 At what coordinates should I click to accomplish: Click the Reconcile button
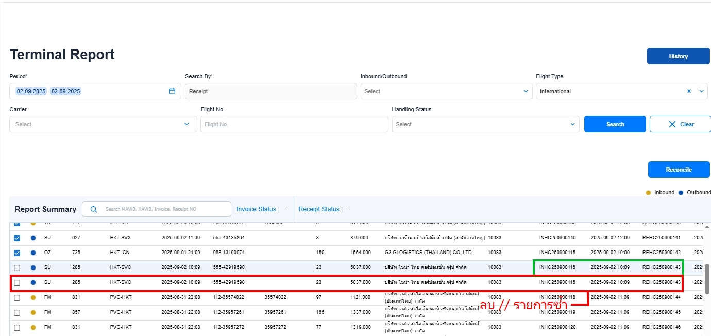click(679, 170)
